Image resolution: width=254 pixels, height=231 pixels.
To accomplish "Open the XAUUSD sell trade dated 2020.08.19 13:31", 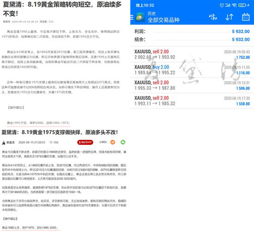I will pos(192,85).
